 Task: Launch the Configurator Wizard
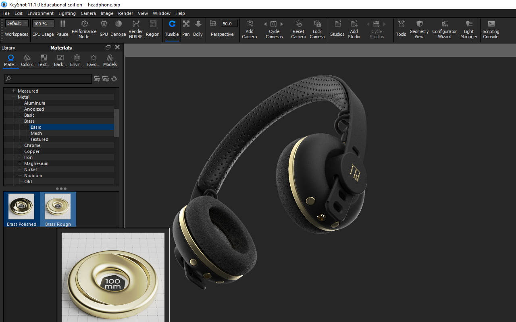pyautogui.click(x=445, y=29)
